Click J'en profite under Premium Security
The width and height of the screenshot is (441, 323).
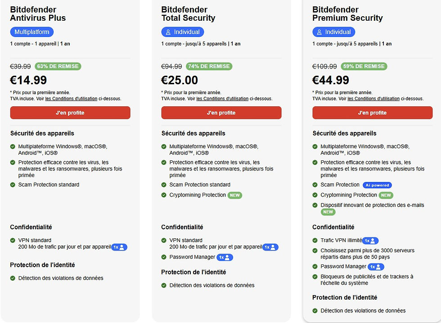(x=373, y=113)
